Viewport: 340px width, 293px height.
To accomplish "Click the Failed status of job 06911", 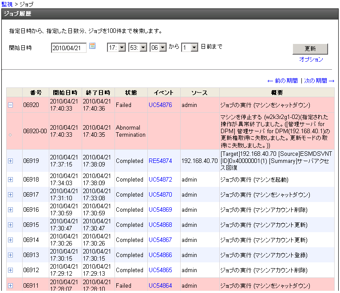I will pos(123,285).
